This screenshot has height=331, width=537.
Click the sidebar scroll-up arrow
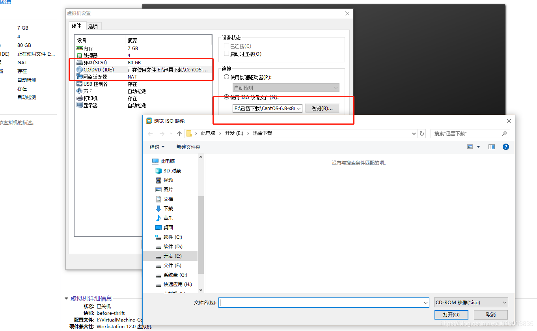point(201,157)
